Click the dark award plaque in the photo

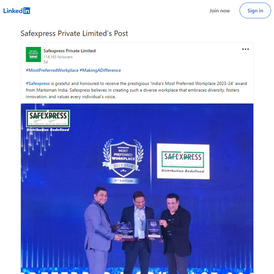154,229
